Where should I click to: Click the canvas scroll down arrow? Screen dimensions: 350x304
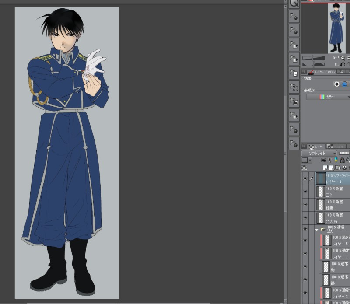click(x=285, y=301)
